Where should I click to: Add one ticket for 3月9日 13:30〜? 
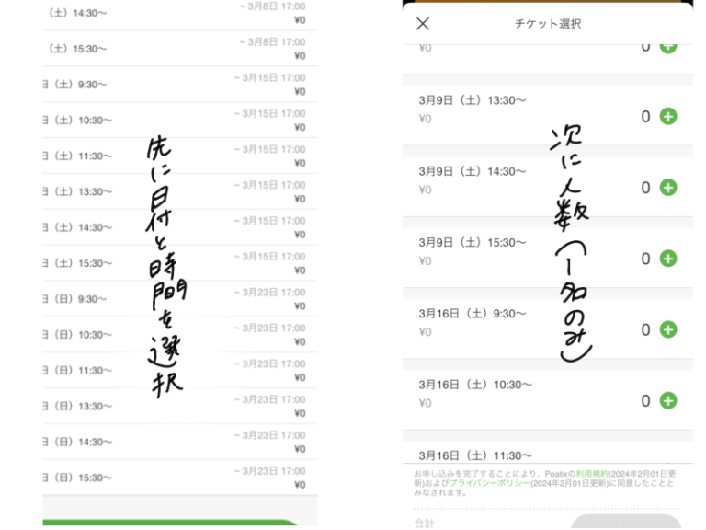[668, 116]
